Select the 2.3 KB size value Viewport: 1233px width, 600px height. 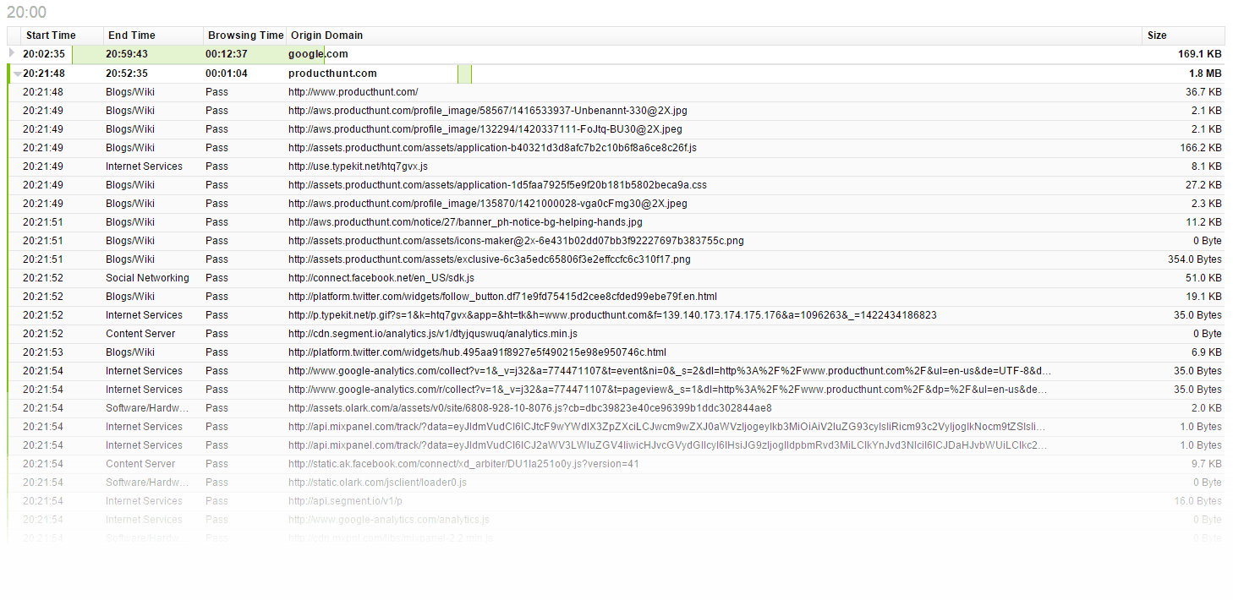(x=1207, y=204)
